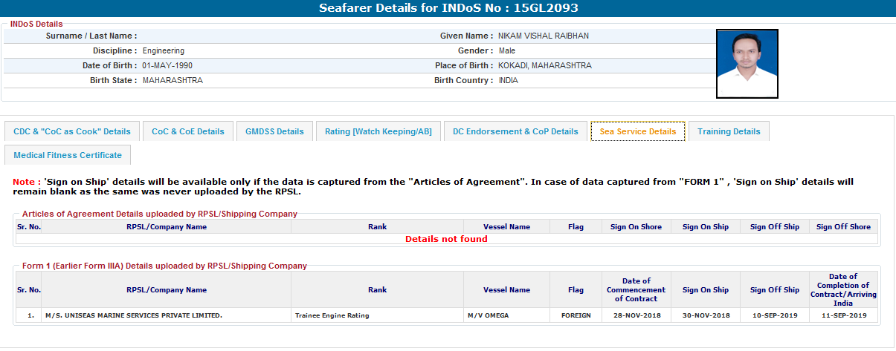Click the 'Details not found' message

446,239
